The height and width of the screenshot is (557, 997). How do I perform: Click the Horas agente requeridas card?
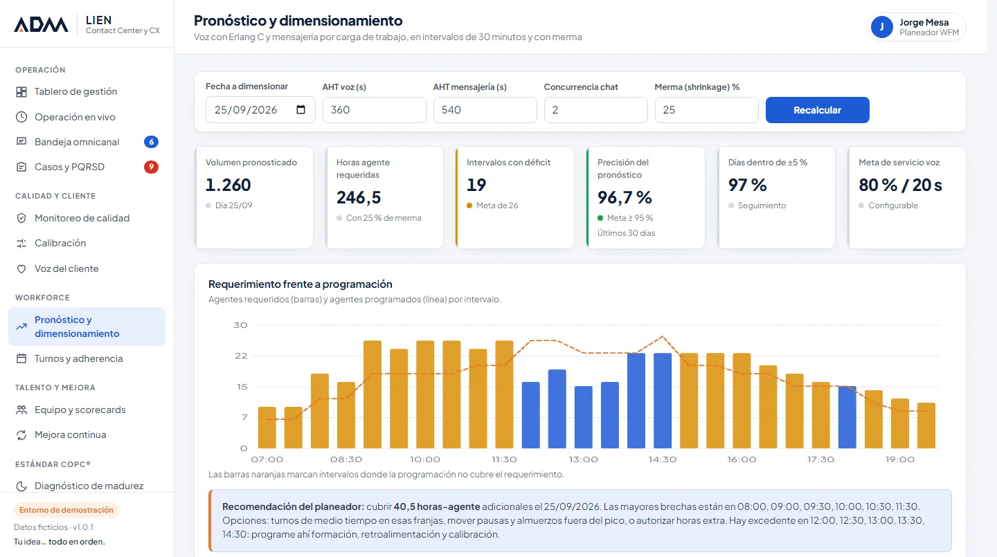384,197
